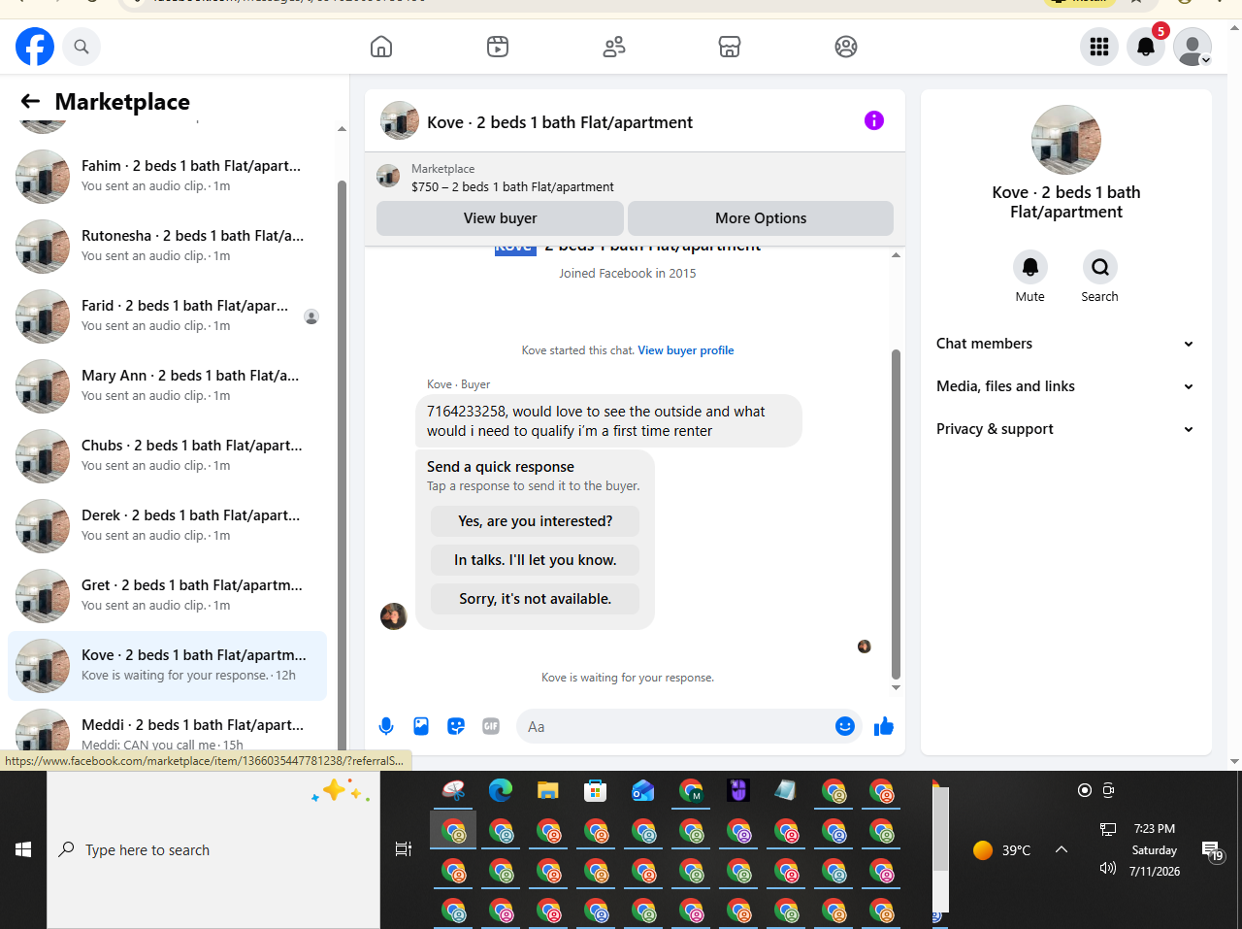Open the Groups icon in top navigation
Image resolution: width=1242 pixels, height=929 pixels.
coord(846,47)
